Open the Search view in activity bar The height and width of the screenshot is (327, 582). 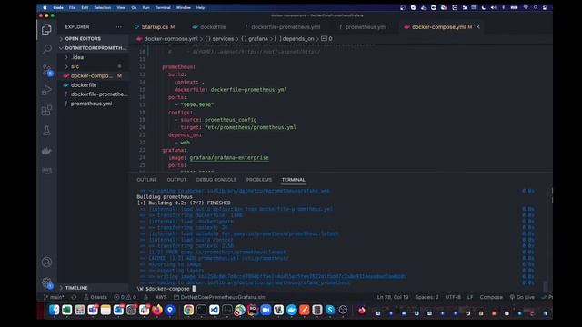[46, 49]
